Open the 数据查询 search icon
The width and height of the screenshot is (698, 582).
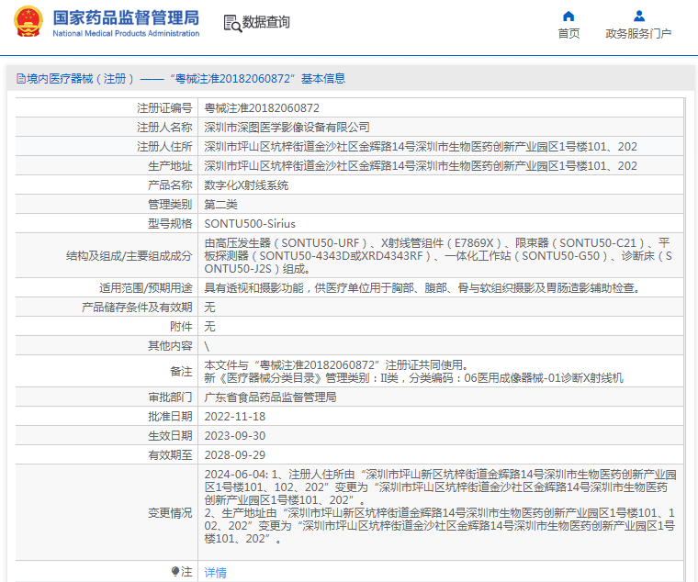click(x=232, y=23)
